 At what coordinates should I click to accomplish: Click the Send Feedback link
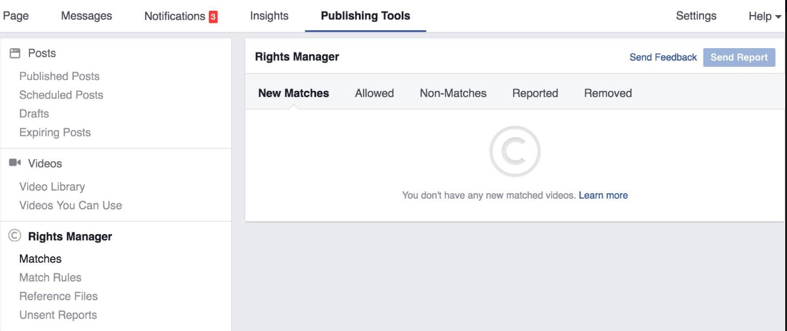tap(663, 58)
